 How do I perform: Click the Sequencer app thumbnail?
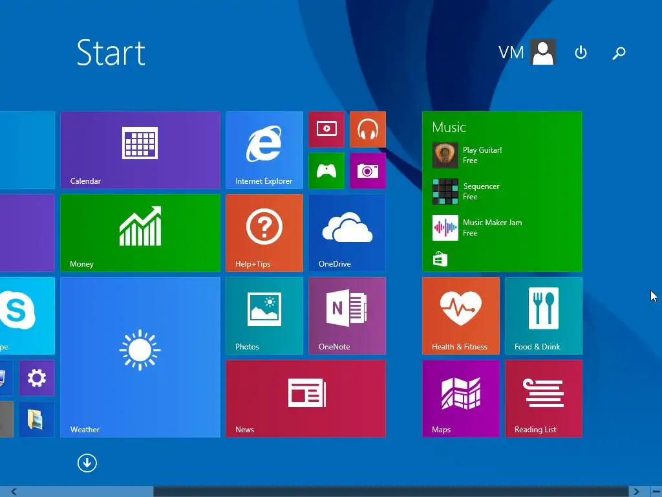(445, 192)
